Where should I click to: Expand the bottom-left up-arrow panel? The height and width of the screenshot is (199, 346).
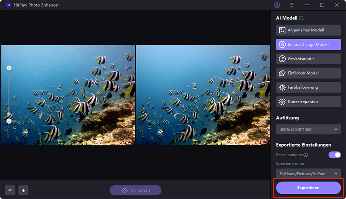pos(10,190)
